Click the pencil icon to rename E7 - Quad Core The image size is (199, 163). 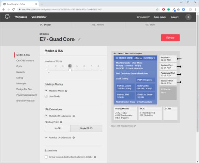tap(79, 39)
